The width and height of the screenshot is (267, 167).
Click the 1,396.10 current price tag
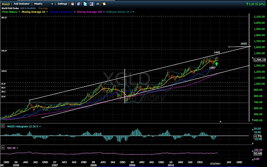(x=259, y=60)
